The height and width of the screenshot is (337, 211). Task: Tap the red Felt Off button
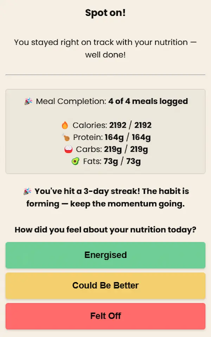point(105,316)
